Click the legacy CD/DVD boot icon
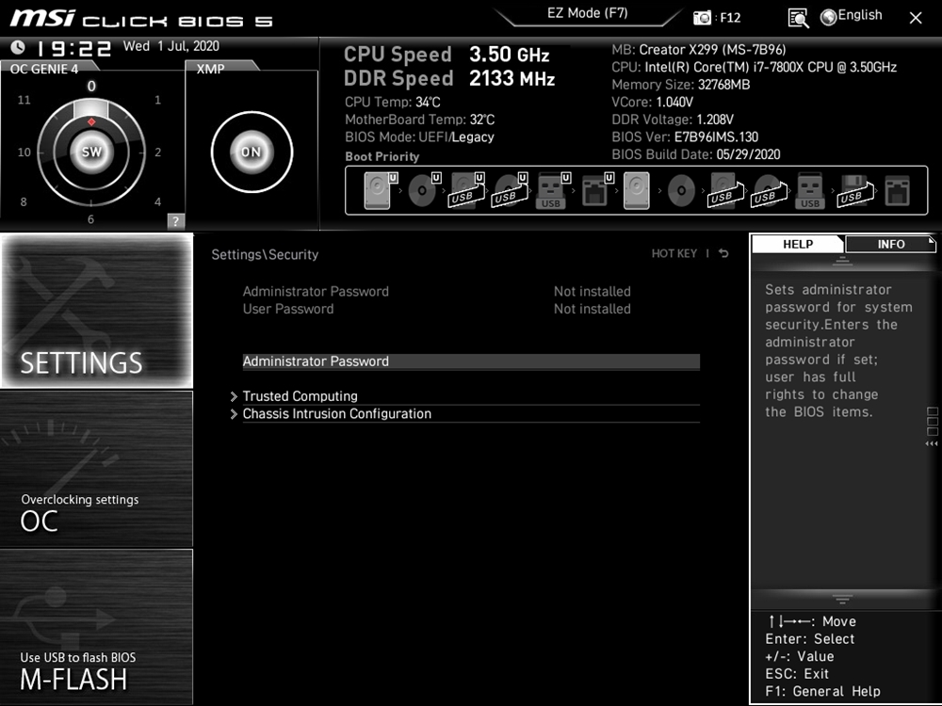942x706 pixels. 681,191
